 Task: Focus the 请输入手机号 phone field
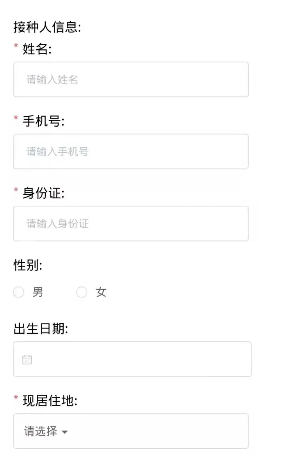coord(131,151)
